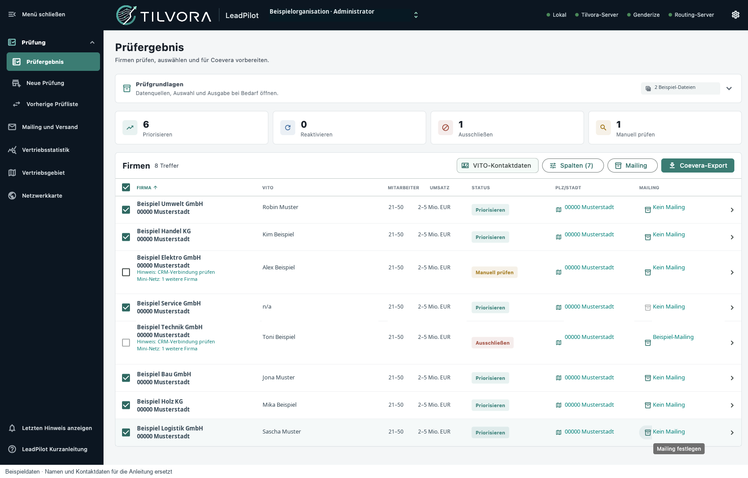Click mailing icon in Beispiel Technik GmbH row
Image resolution: width=748 pixels, height=478 pixels.
(648, 343)
